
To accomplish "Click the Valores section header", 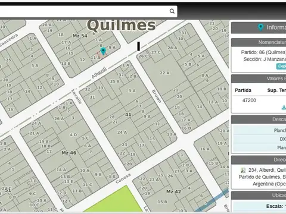I will click(259, 78).
